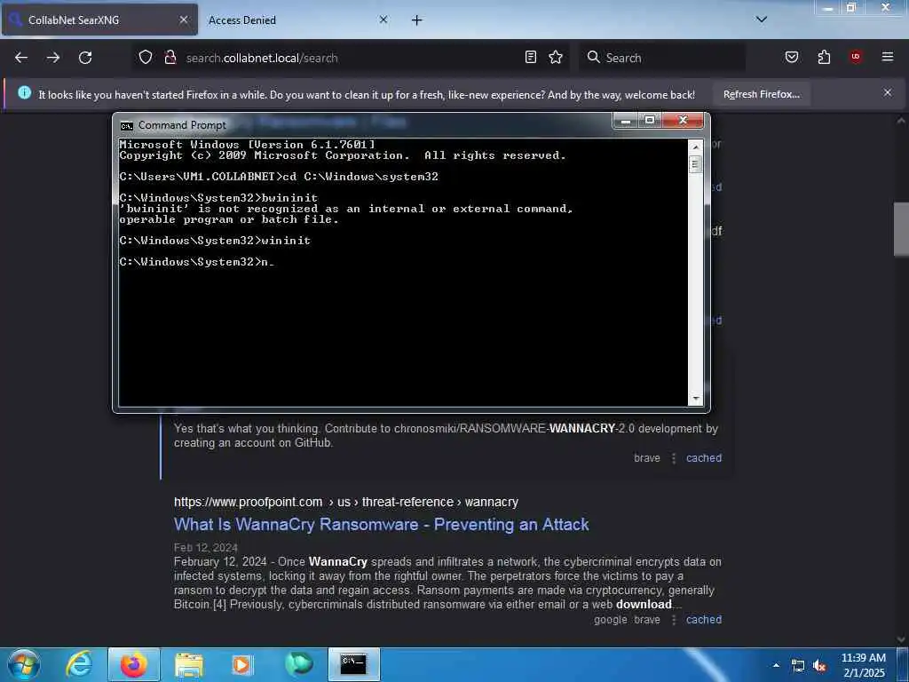Launch Internet Explorer from taskbar
Image resolution: width=909 pixels, height=682 pixels.
coord(79,664)
